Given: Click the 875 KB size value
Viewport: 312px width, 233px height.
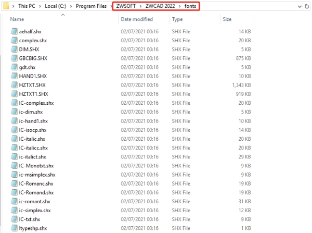Looking at the screenshot, I should click(x=243, y=58).
